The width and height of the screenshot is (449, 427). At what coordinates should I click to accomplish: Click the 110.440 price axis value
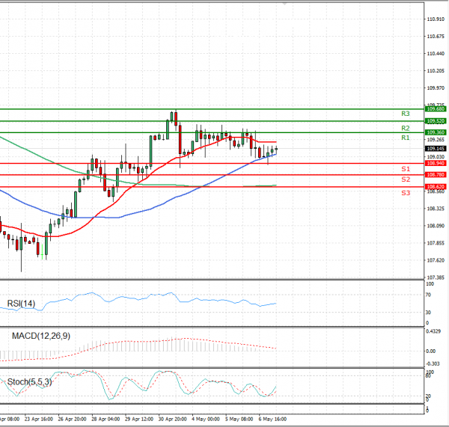(436, 54)
